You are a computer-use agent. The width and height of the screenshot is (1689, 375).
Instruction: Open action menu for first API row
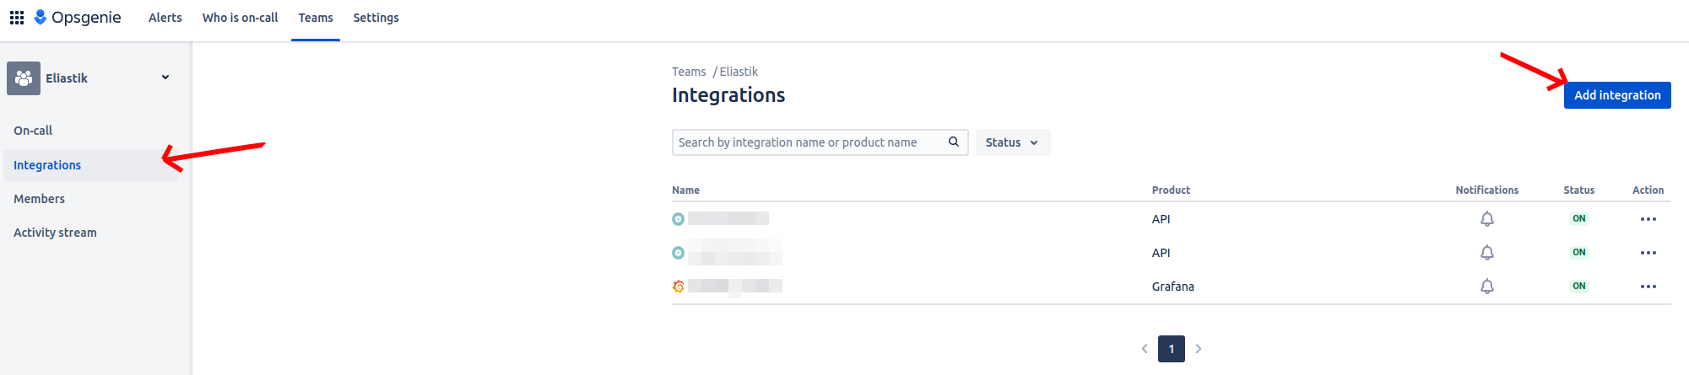pyautogui.click(x=1648, y=219)
